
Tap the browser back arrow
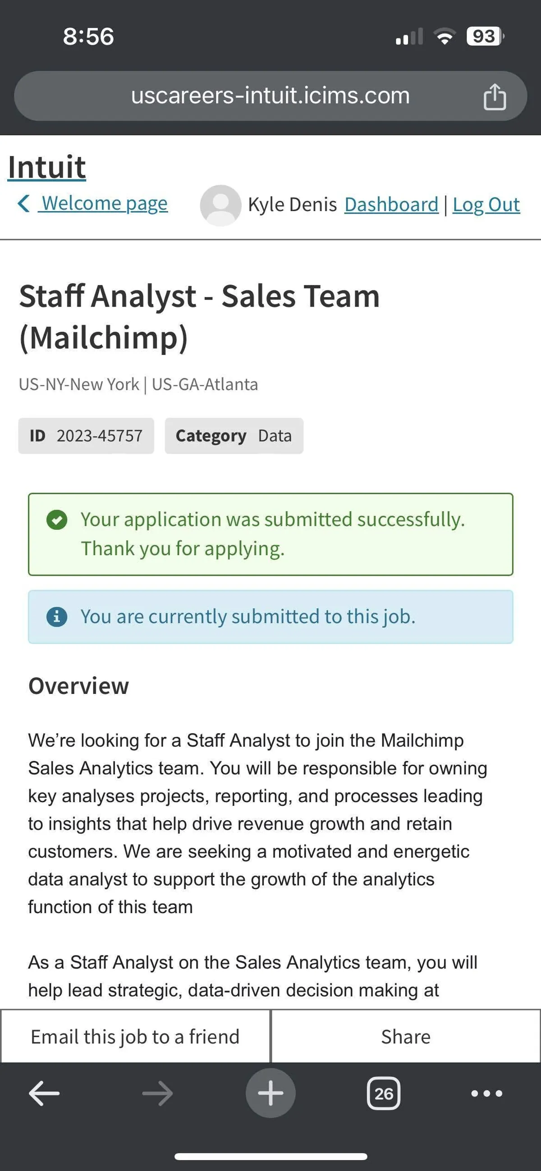pos(44,1093)
